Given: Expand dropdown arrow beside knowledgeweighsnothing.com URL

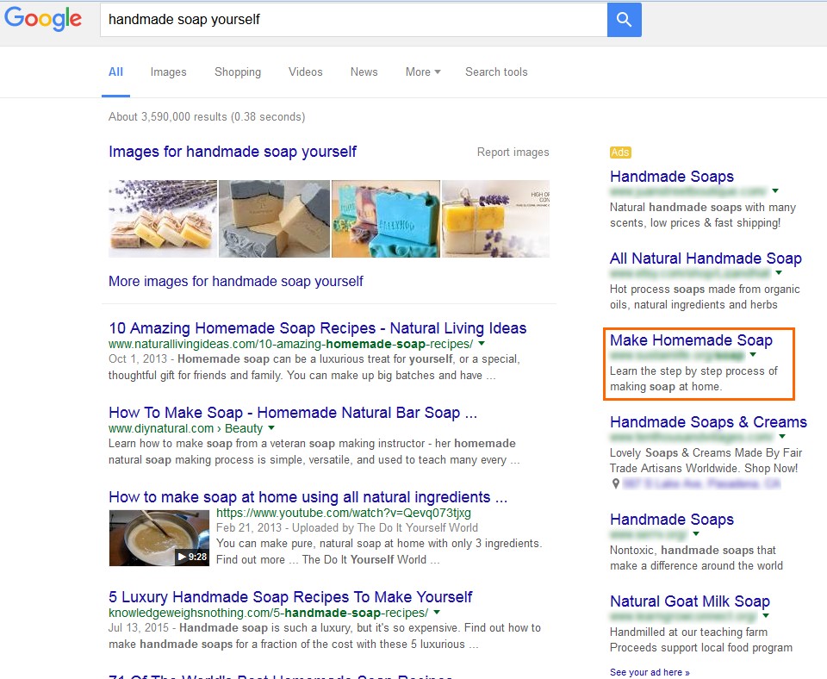Looking at the screenshot, I should (x=437, y=613).
